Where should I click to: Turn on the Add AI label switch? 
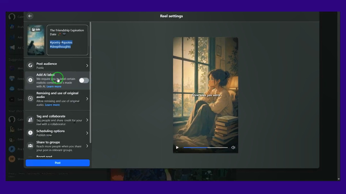point(84,80)
